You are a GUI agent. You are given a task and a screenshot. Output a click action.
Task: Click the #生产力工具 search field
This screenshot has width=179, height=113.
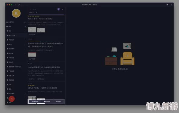(x=46, y=13)
